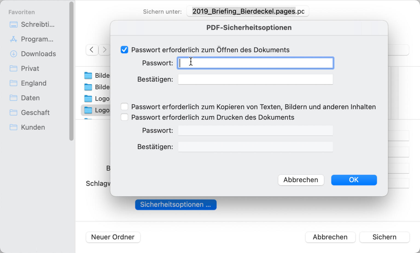The image size is (420, 253).
Task: Select the Geschaft folder in sidebar
Action: [30, 112]
